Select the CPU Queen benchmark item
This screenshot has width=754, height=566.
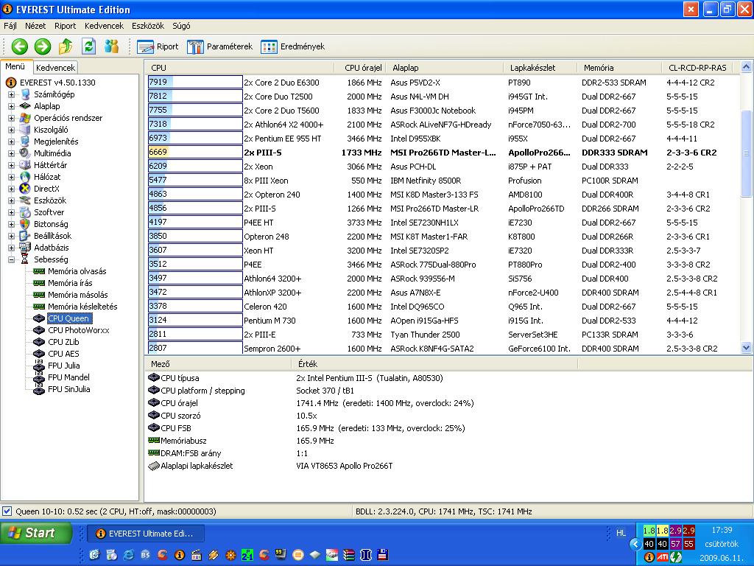[x=68, y=318]
